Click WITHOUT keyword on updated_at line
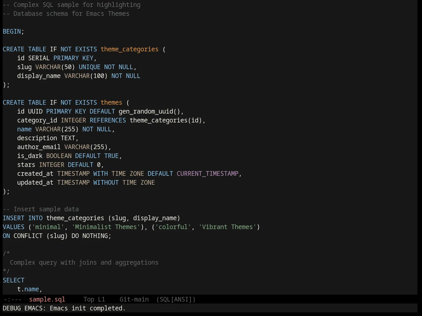The width and height of the screenshot is (422, 316). (106, 182)
